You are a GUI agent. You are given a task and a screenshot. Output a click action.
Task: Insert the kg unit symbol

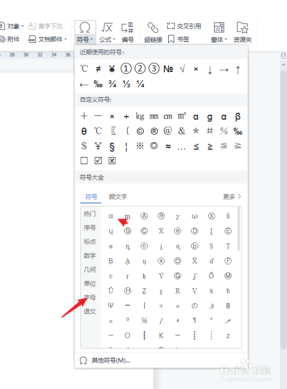140,116
